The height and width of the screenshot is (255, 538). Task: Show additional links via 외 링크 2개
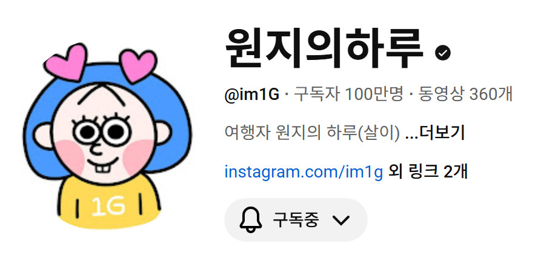(x=428, y=172)
